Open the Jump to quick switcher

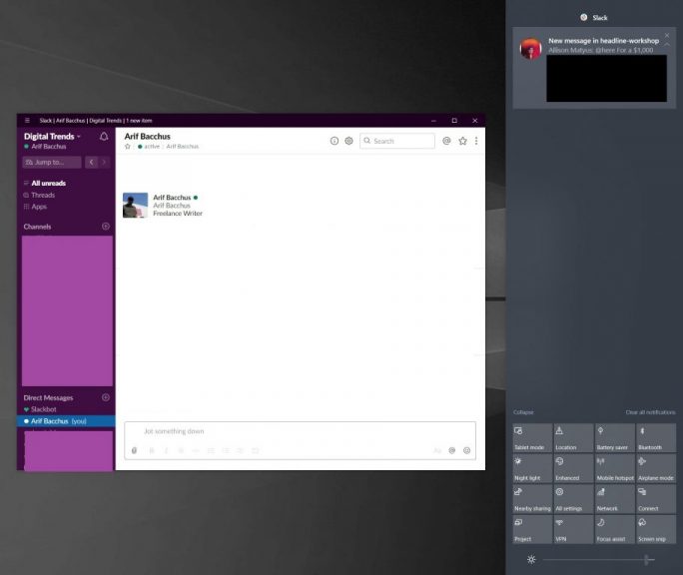(x=51, y=162)
